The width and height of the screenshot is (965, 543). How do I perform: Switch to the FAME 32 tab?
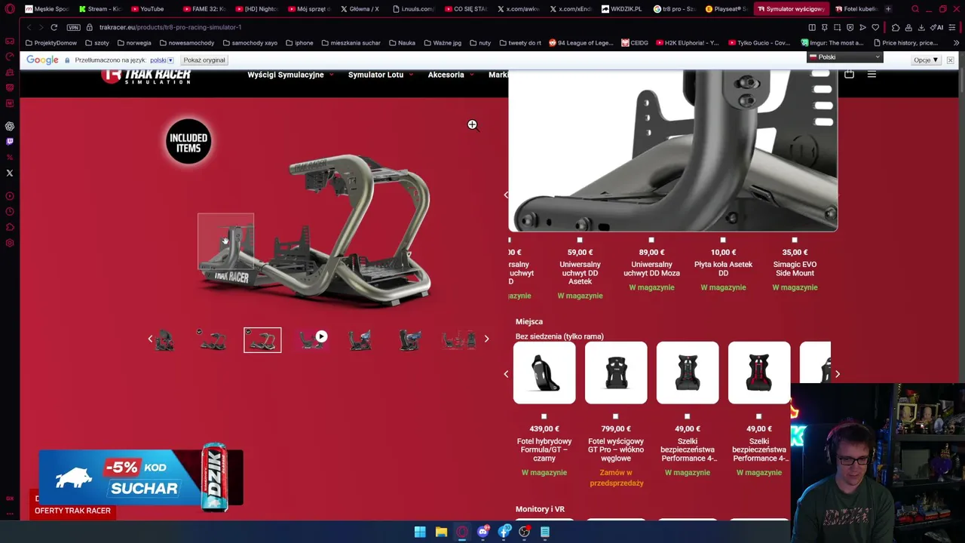coord(204,9)
